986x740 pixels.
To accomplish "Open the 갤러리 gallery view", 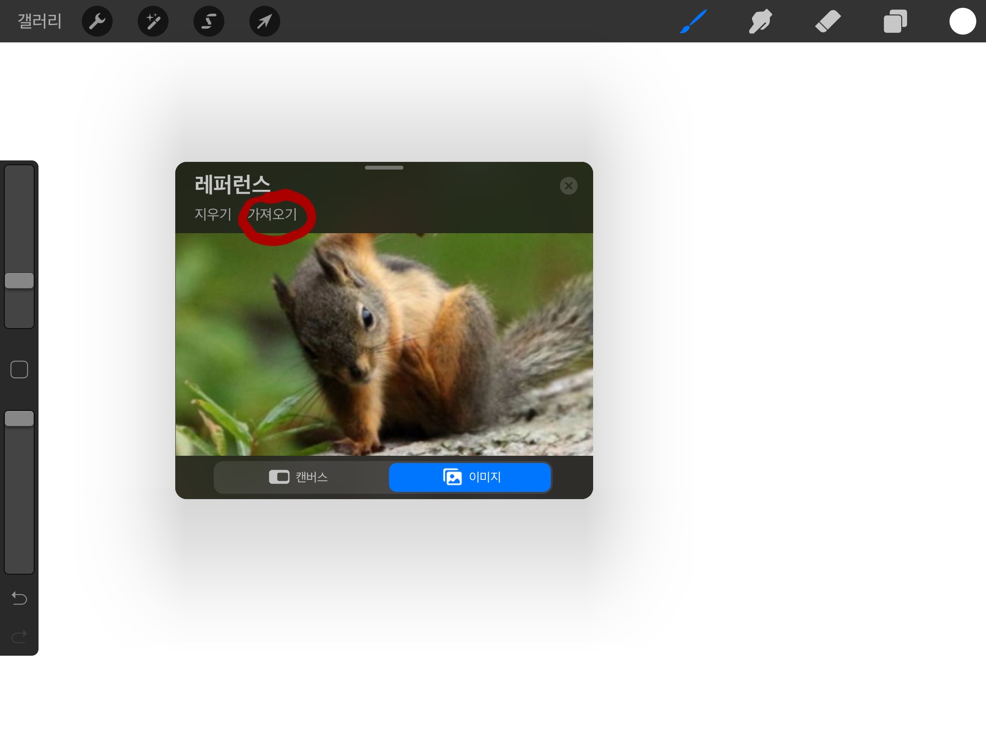I will coord(39,21).
